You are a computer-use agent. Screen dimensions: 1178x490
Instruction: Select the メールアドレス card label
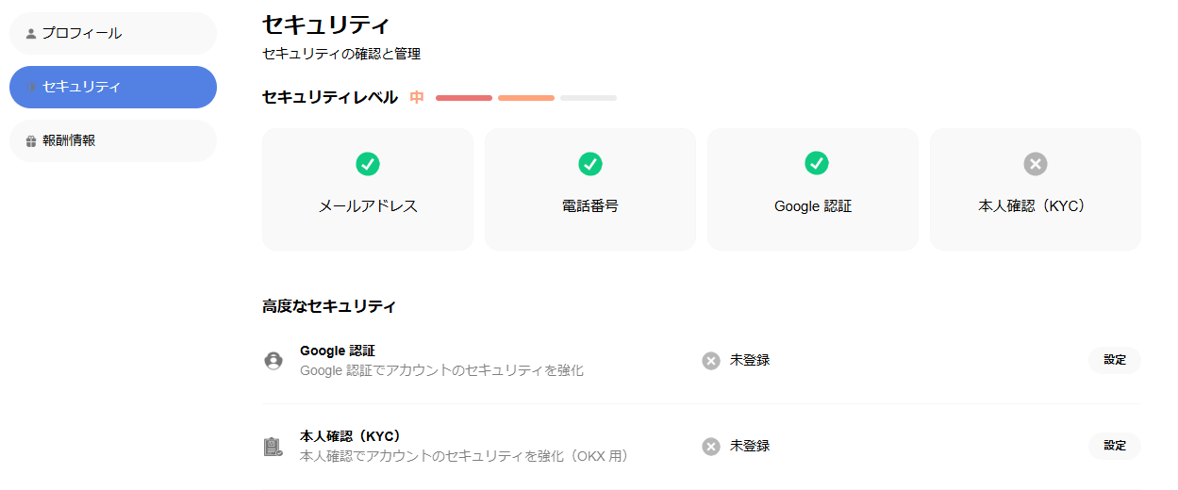(368, 206)
